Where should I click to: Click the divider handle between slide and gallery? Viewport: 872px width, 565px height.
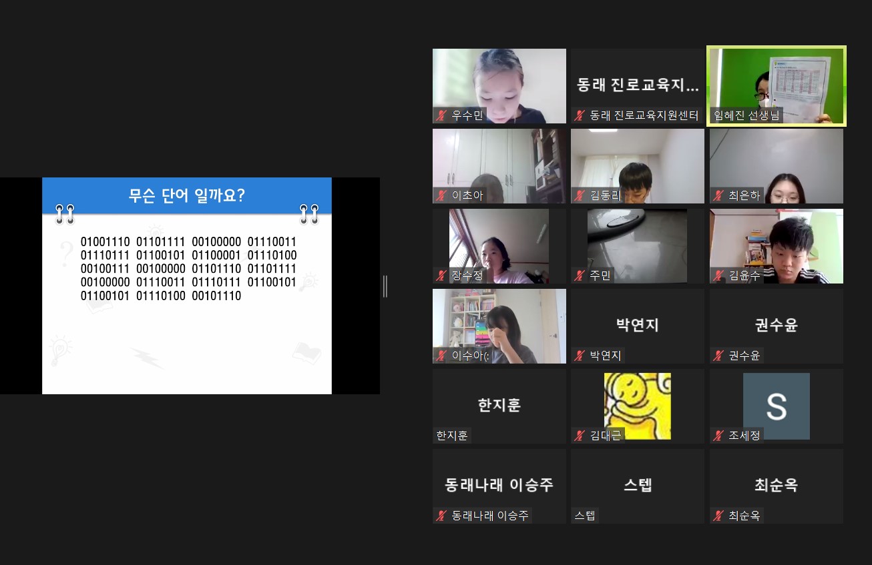click(385, 286)
